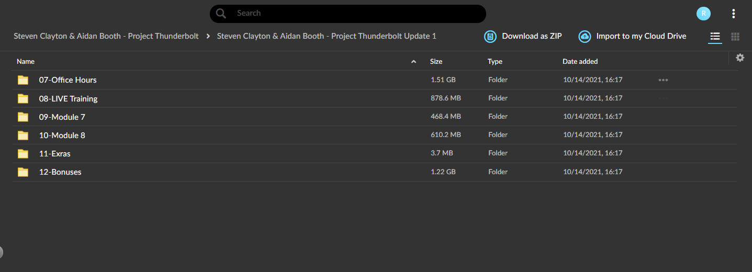Sort by the Type column header

495,61
